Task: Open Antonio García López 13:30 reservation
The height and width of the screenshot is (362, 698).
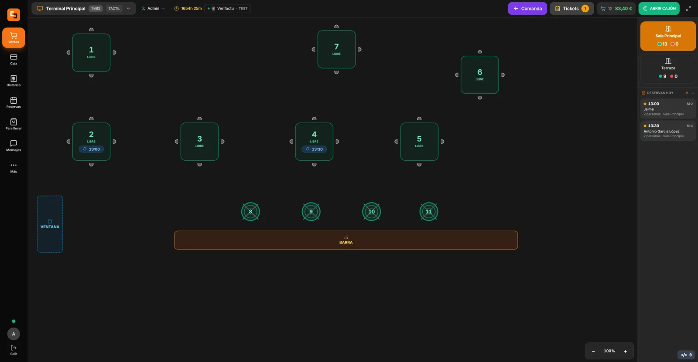Action: [668, 131]
